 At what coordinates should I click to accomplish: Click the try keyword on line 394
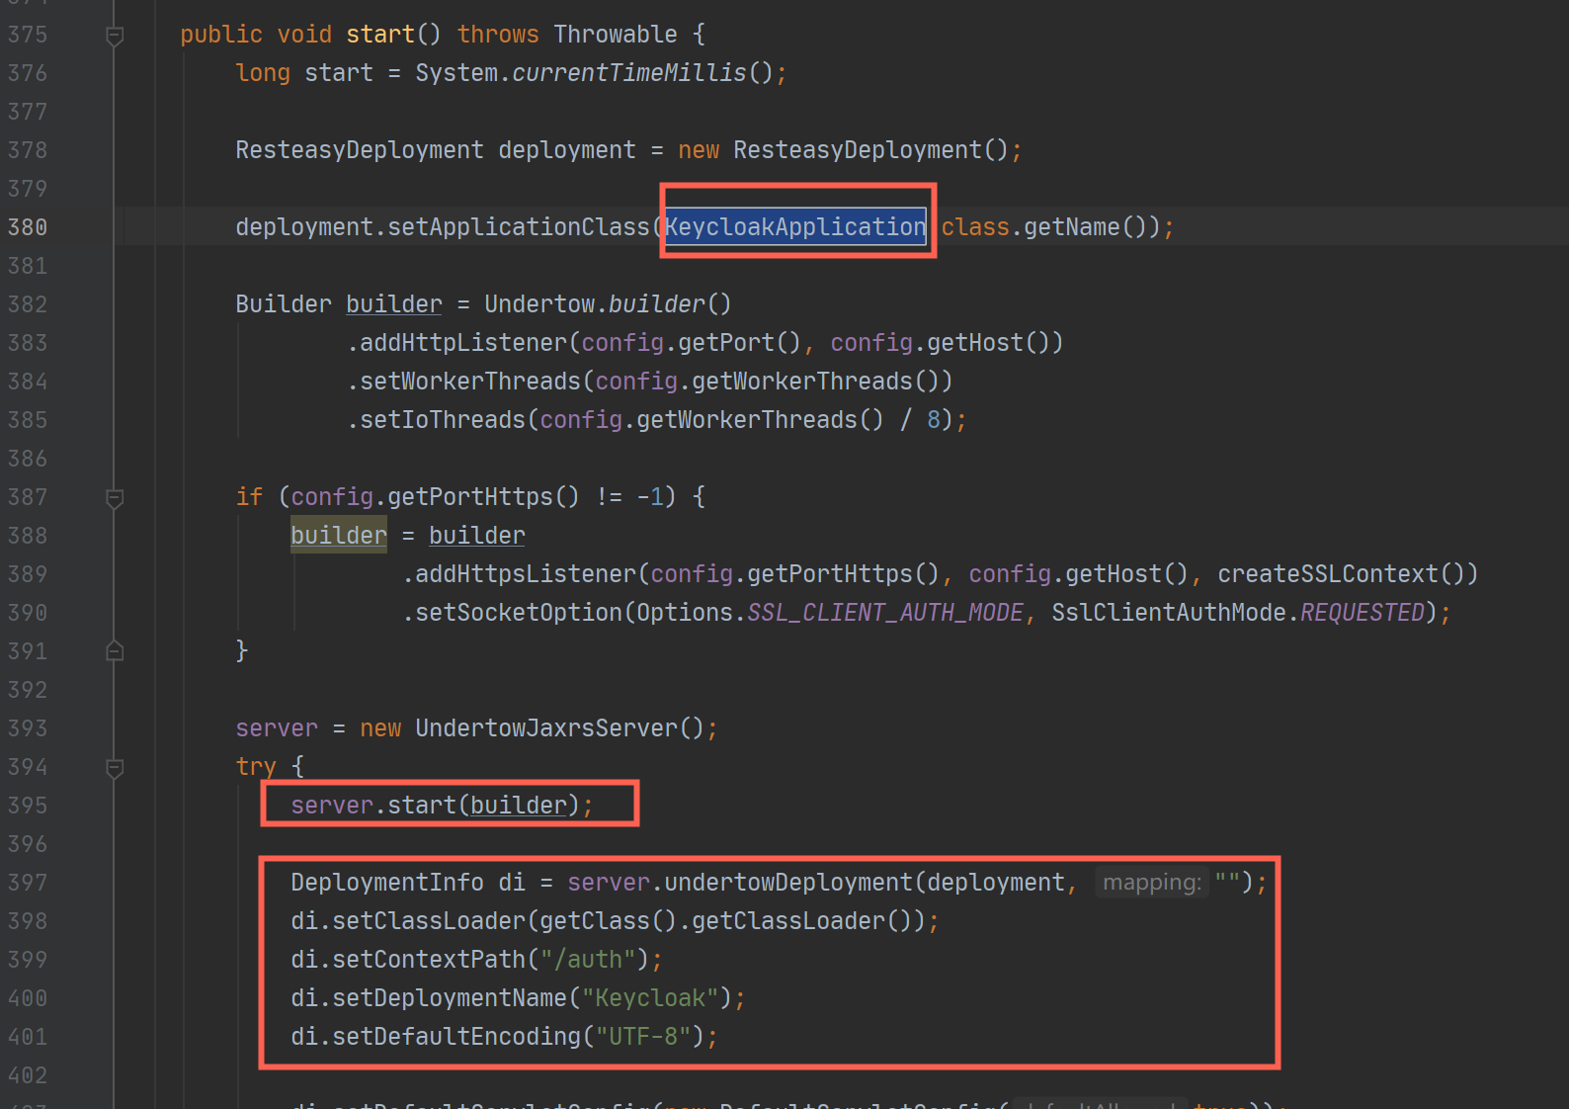256,767
